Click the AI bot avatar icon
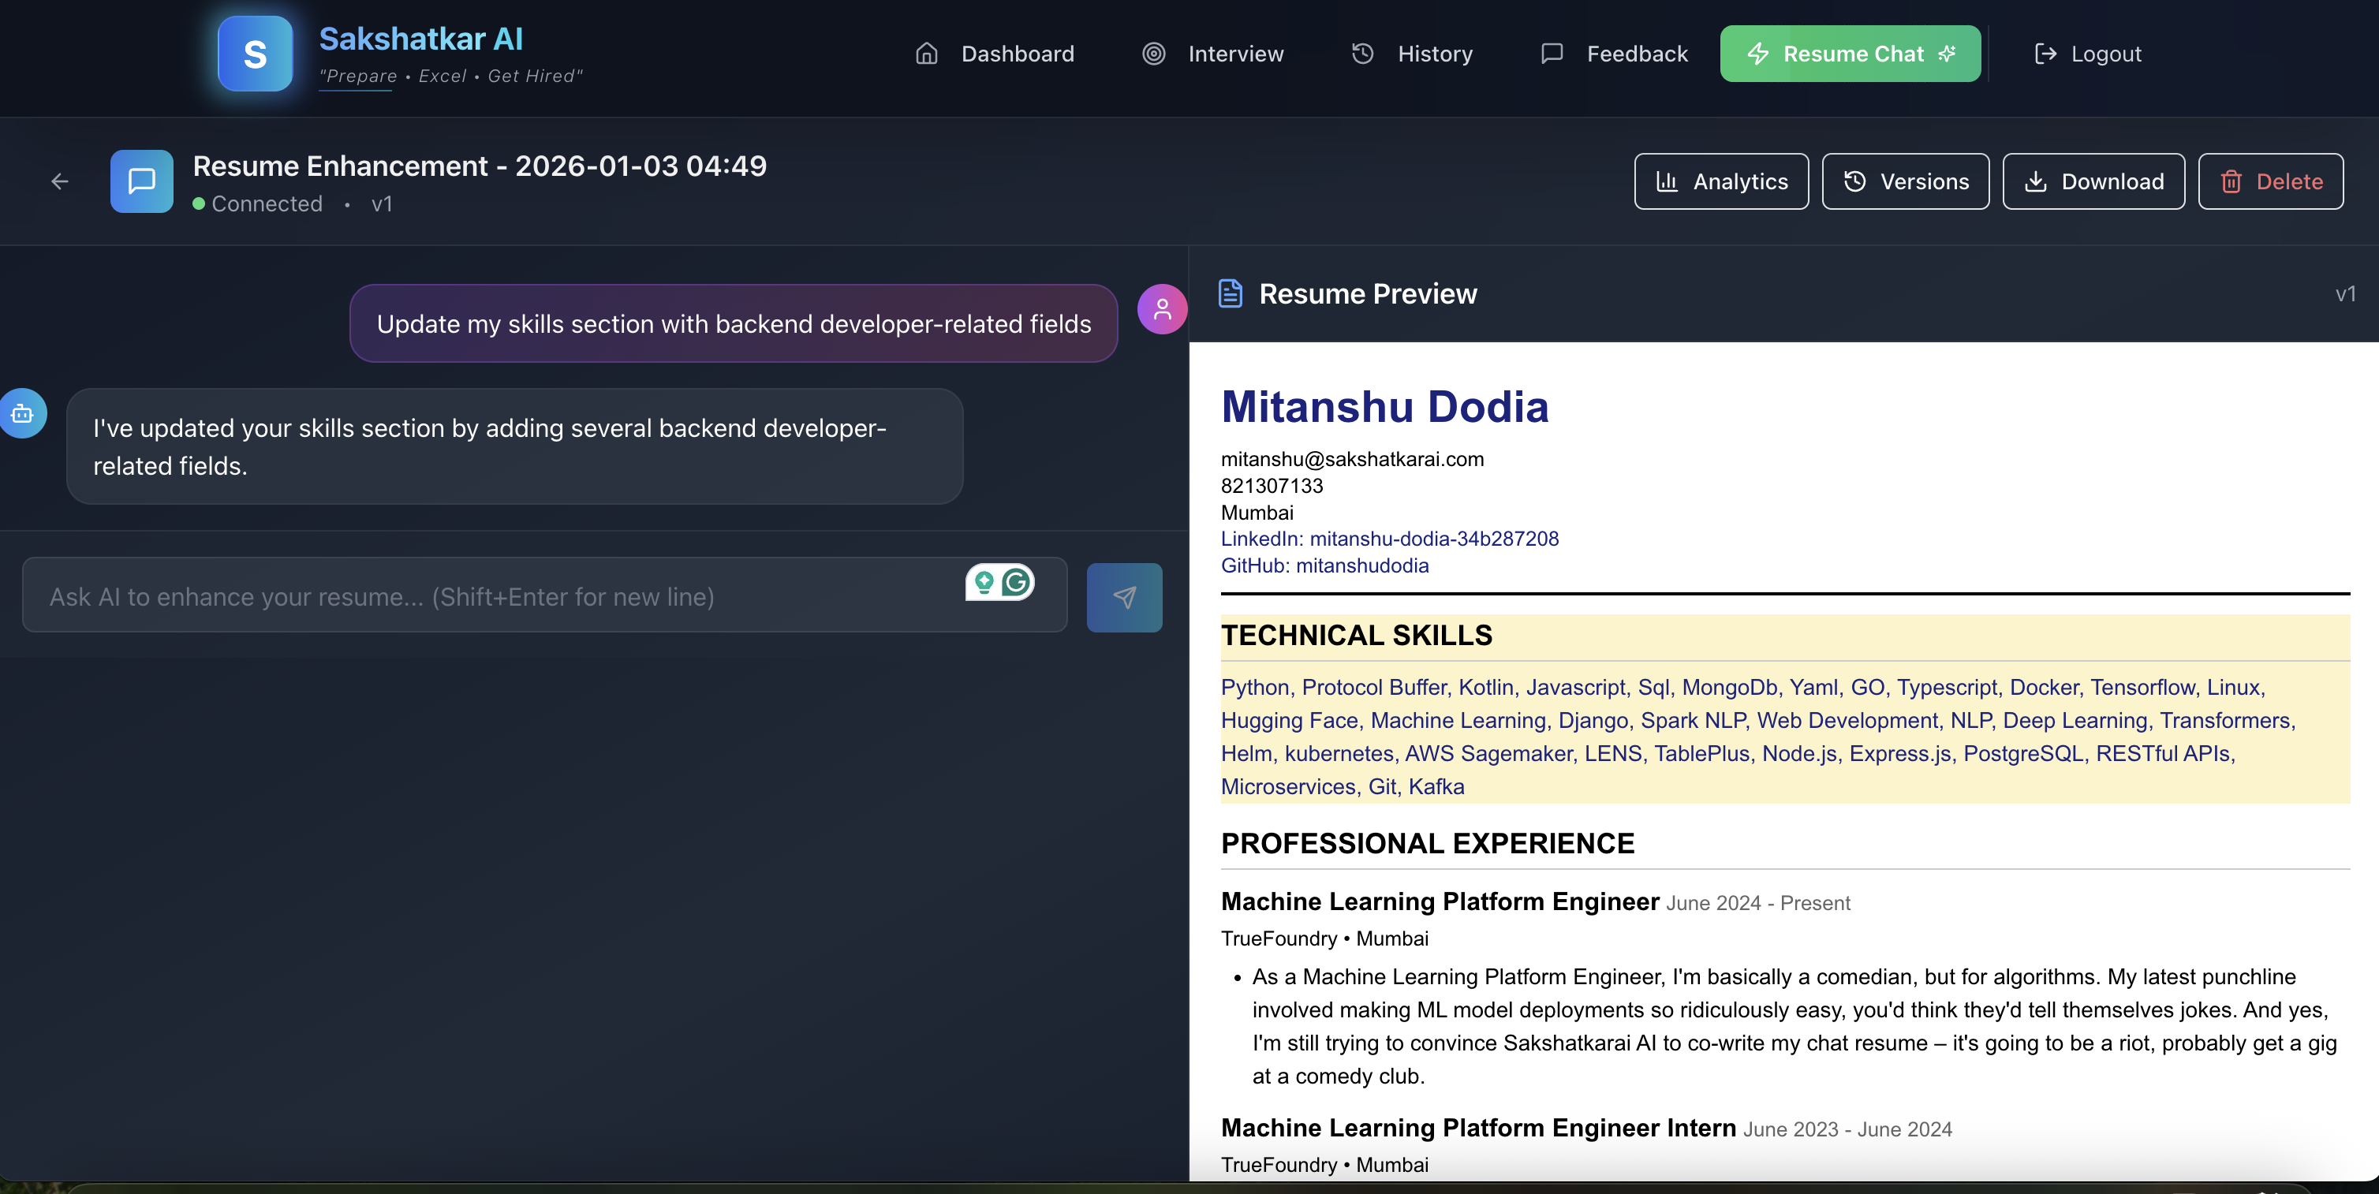Screen dimensions: 2379x1194 pos(22,414)
